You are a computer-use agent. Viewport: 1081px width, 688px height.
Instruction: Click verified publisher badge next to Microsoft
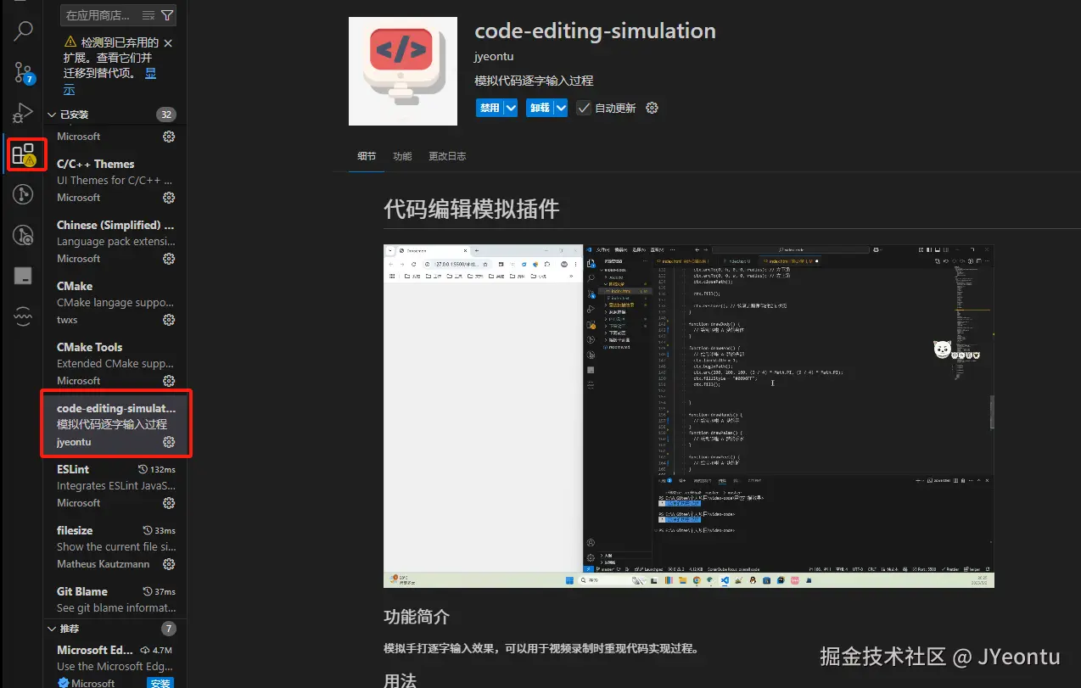pyautogui.click(x=63, y=683)
